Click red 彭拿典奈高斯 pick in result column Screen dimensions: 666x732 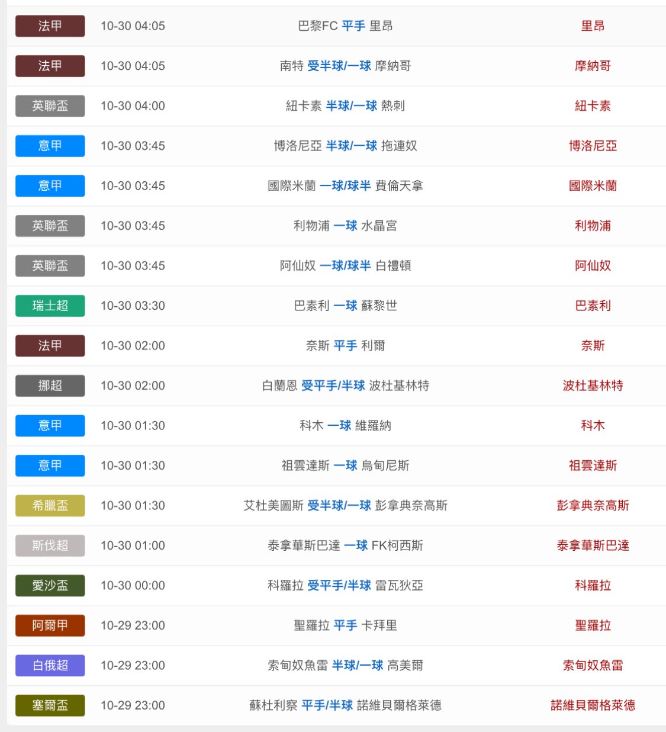point(593,505)
